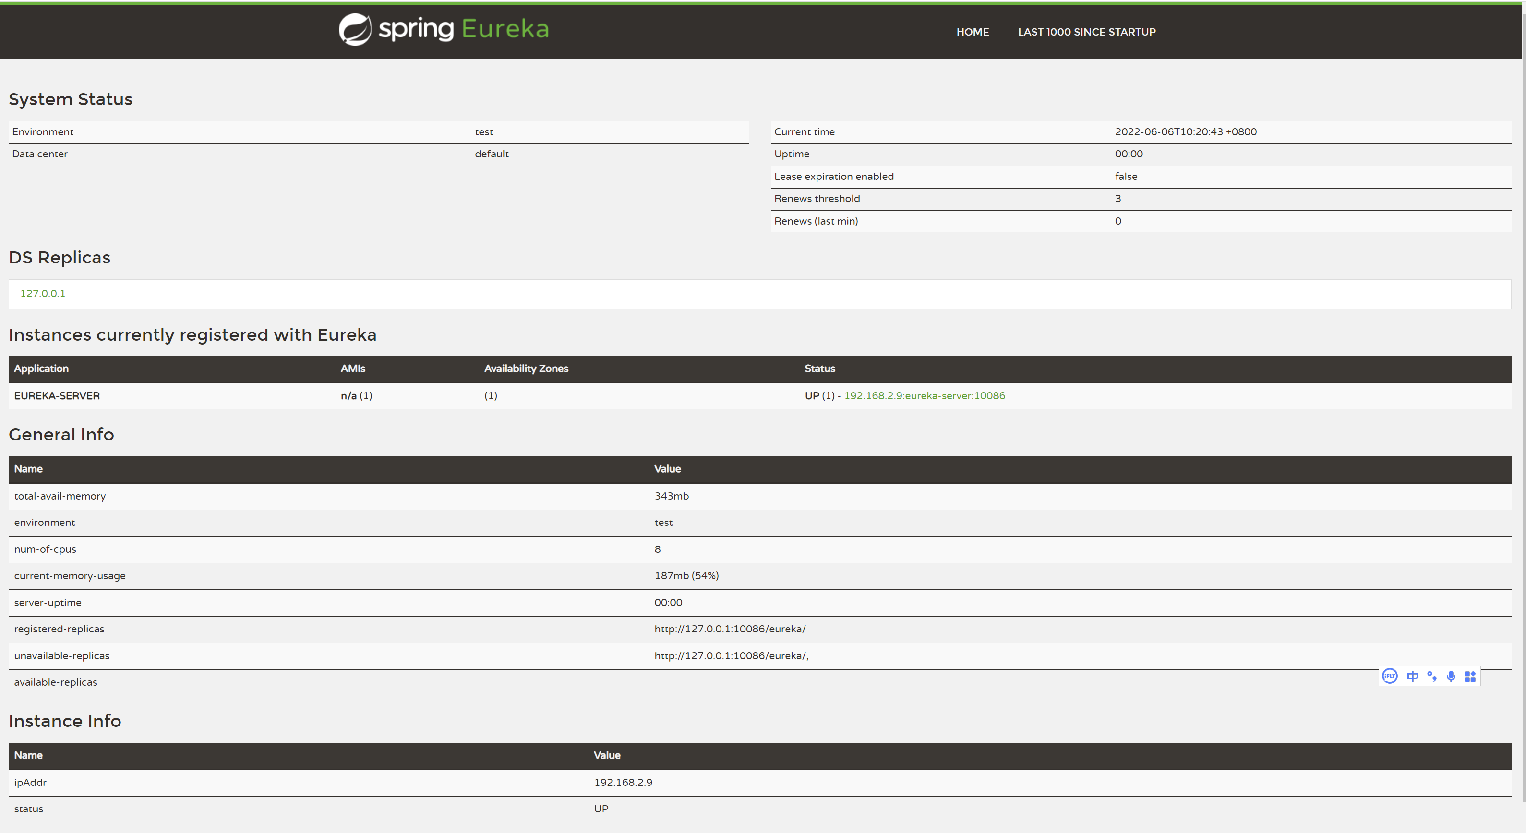The height and width of the screenshot is (833, 1526).
Task: Click the 192.168.2.9 ipAddr value
Action: pos(623,783)
